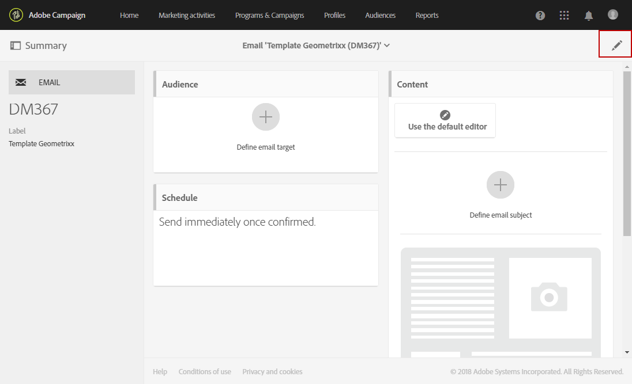Click the Summary heading text
This screenshot has height=384, width=632.
click(46, 45)
